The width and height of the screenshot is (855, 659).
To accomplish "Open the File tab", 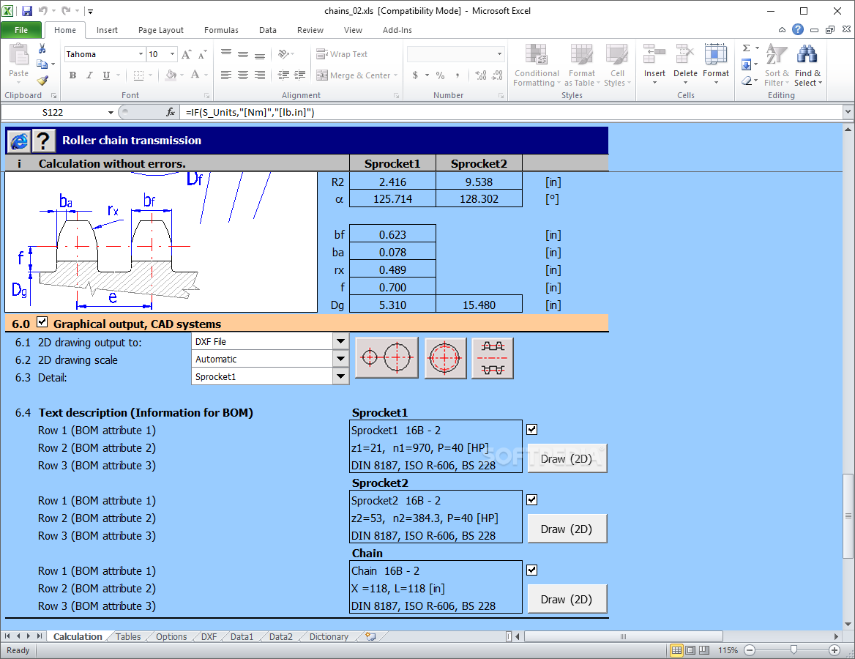I will (21, 30).
